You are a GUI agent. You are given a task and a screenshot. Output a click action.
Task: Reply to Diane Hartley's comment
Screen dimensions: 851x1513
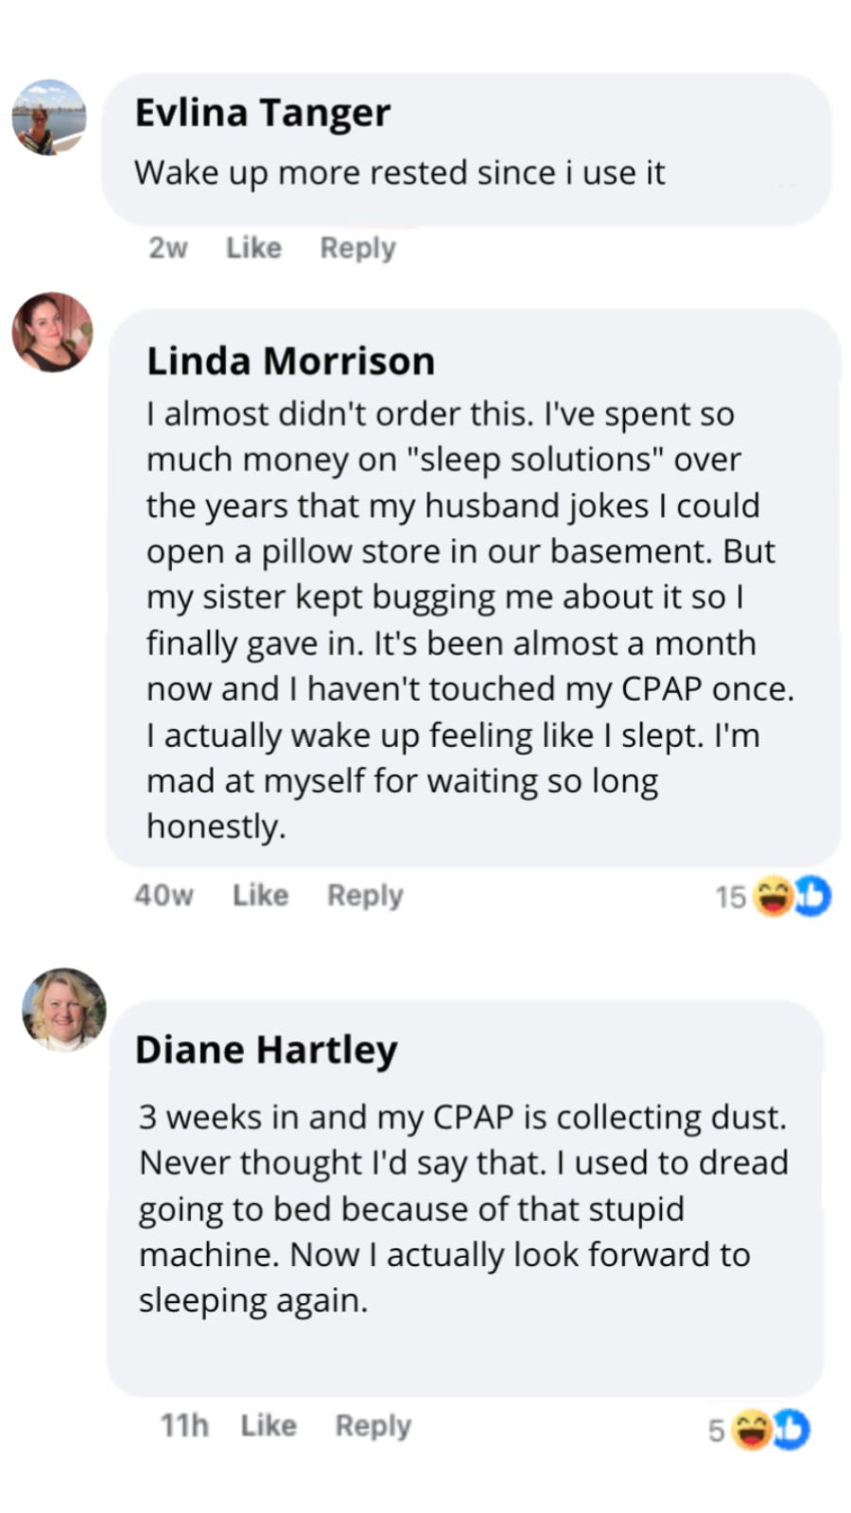[x=373, y=1425]
